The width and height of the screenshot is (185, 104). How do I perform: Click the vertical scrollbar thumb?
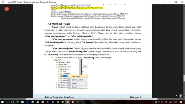click(184, 78)
